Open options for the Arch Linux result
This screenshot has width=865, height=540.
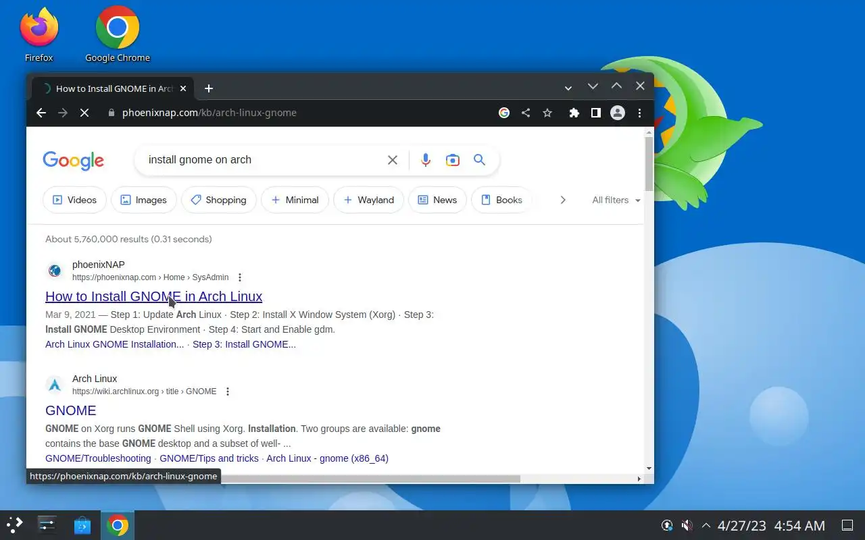pos(227,391)
